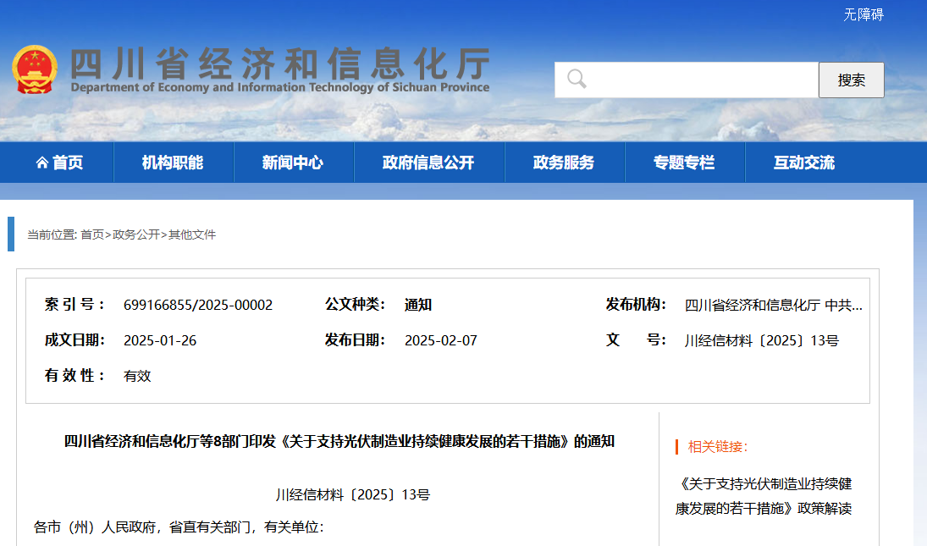Open the 政策解读 related link

click(763, 496)
